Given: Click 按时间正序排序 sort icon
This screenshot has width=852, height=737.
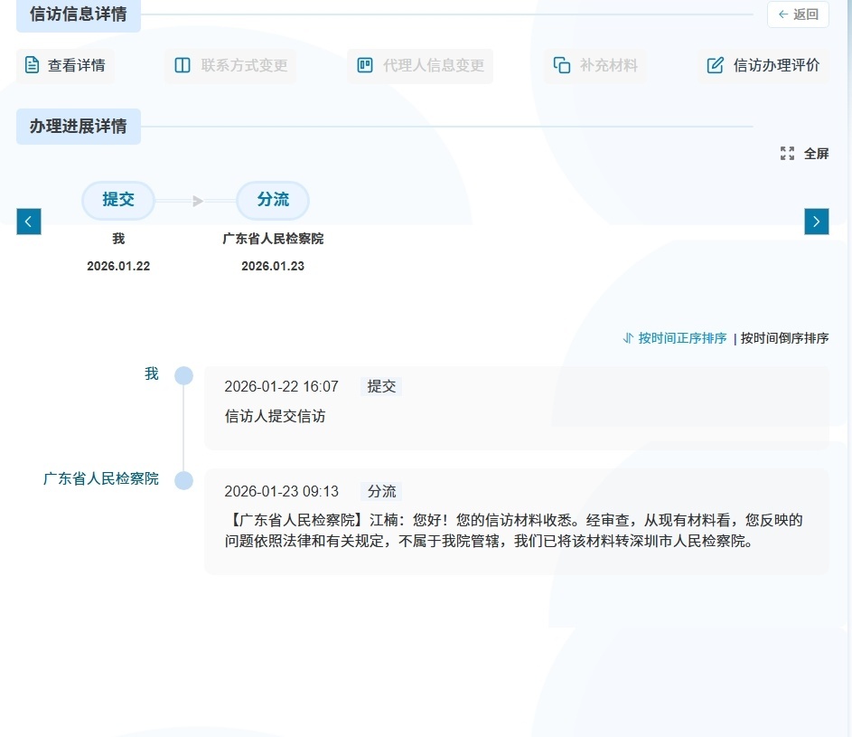Looking at the screenshot, I should click(628, 338).
